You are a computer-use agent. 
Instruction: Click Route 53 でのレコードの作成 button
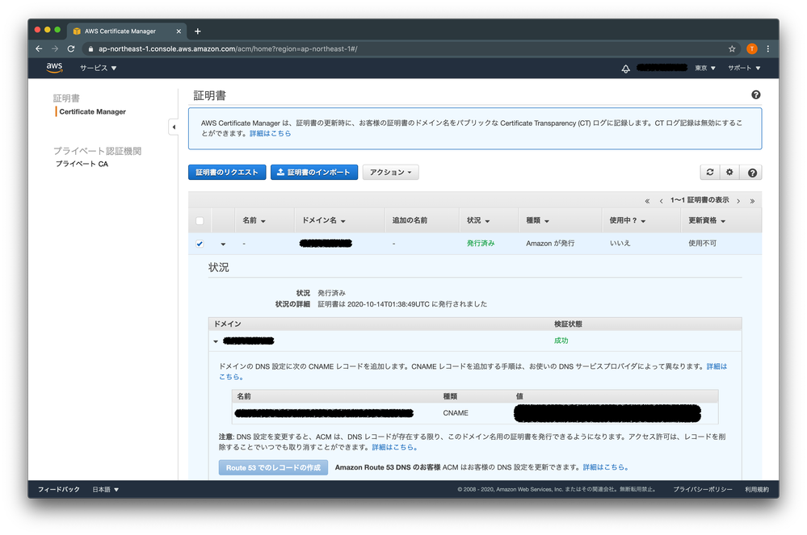273,467
